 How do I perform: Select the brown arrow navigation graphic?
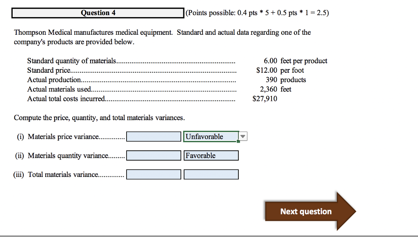(310, 211)
